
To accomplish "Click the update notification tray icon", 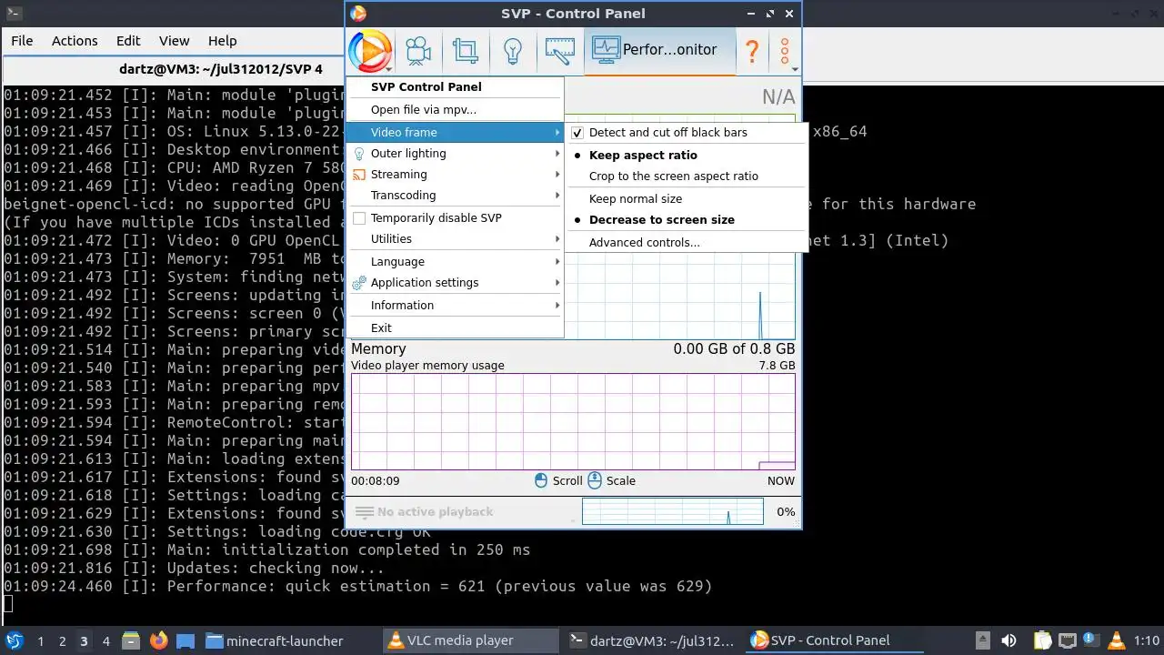I will pos(1090,640).
